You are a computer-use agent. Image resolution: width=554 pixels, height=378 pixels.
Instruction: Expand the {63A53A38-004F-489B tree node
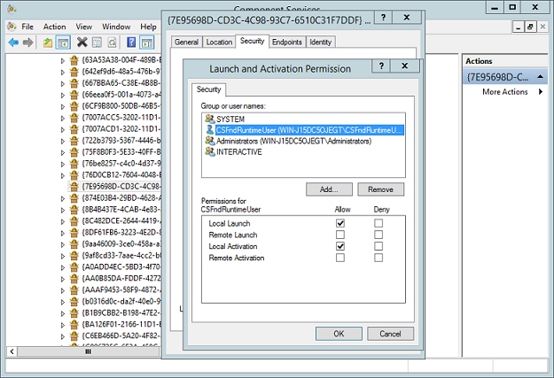(x=63, y=61)
